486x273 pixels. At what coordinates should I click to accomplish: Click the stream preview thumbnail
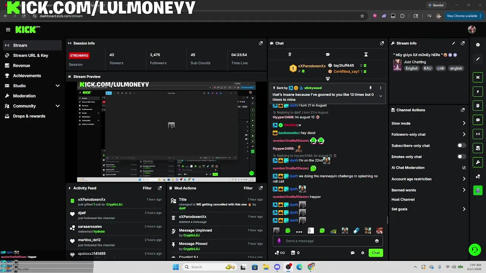coord(166,131)
